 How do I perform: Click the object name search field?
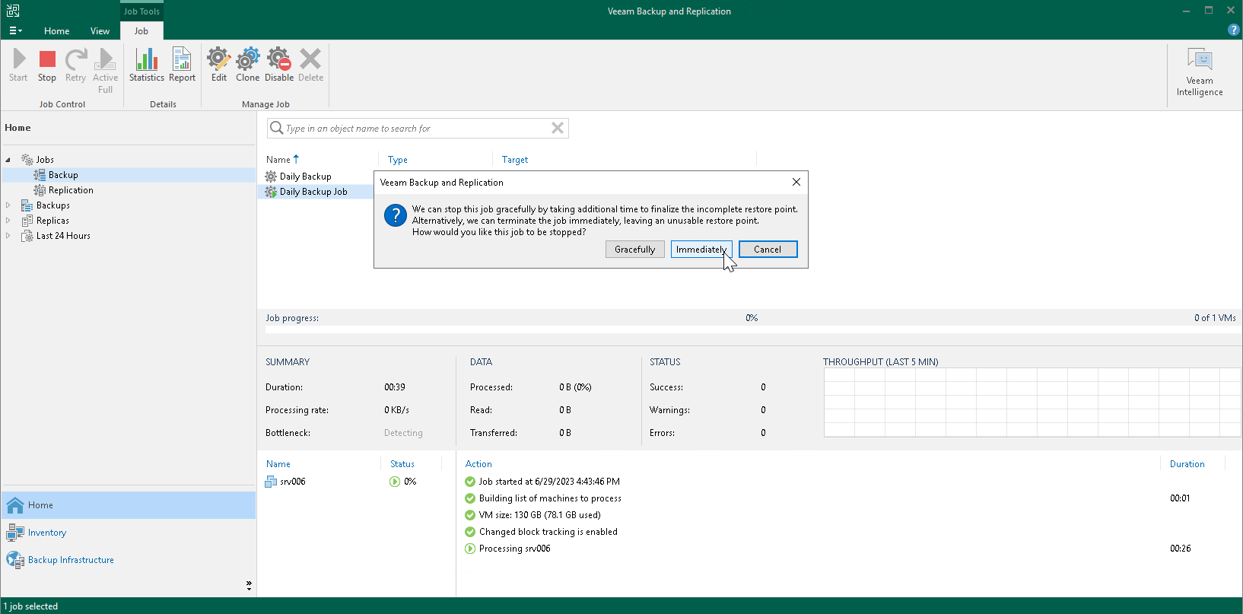415,129
